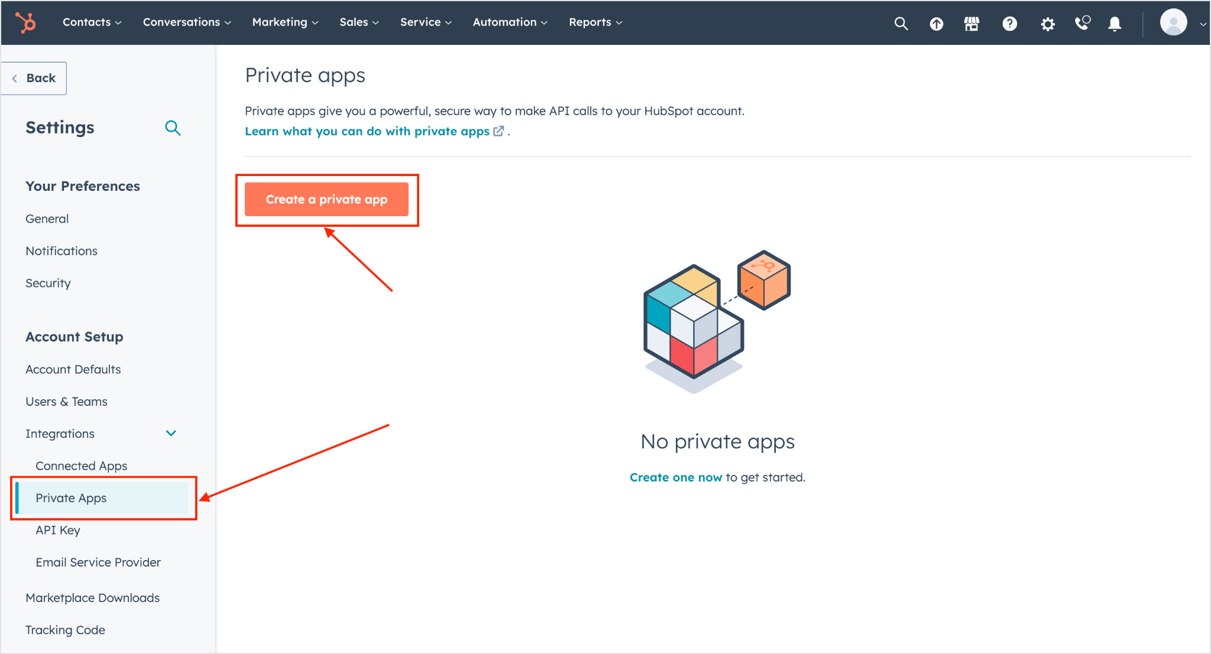Click the upgrades rocket icon
Viewport: 1211px width, 654px height.
(936, 22)
